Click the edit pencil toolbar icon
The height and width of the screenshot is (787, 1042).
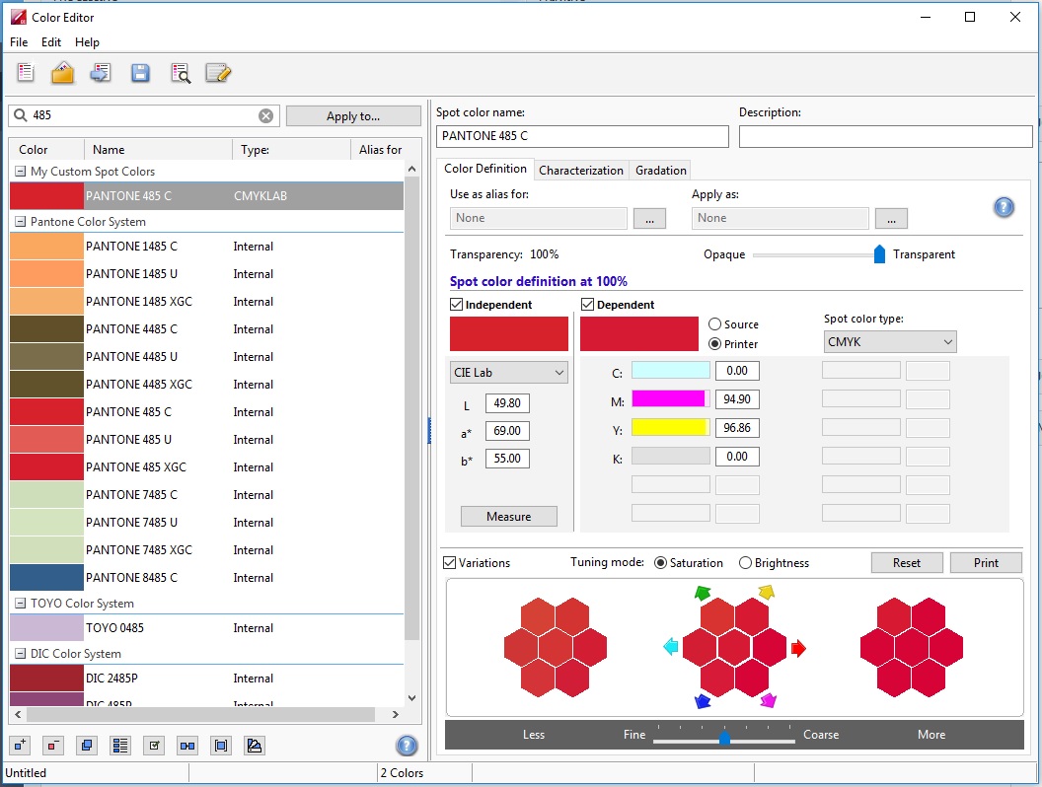point(218,72)
